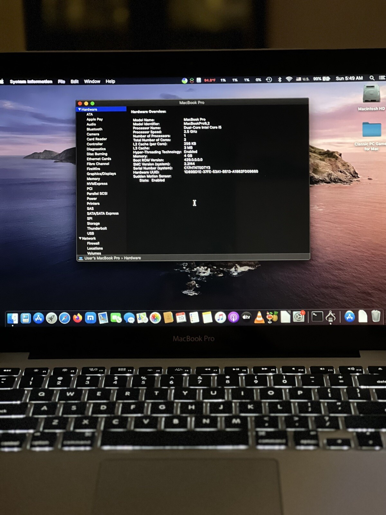Open the Edit menu
Viewport: 386px width, 515px height.
(75, 81)
